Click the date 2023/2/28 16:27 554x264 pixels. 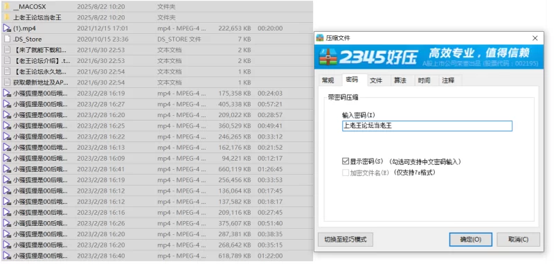[x=100, y=104]
